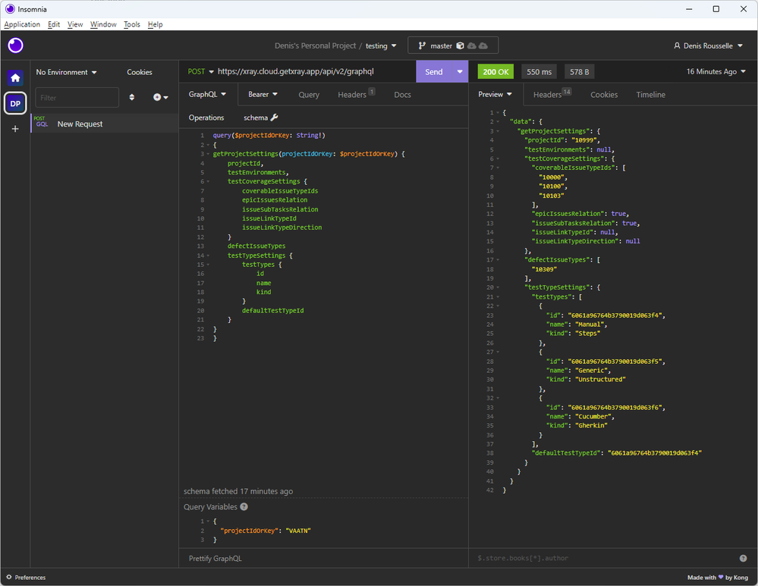Collapse testCoverageSettings fold in query editor
The image size is (758, 586).
coord(209,182)
